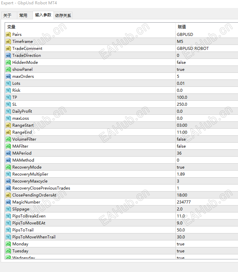Open the 依存关系 tab
This screenshot has width=238, height=272.
point(63,15)
